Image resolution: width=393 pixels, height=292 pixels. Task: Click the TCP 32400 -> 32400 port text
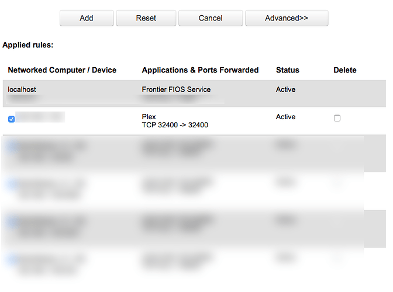(x=175, y=125)
